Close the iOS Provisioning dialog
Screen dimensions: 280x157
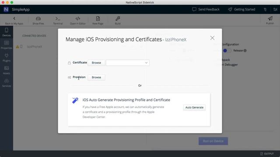coord(212,38)
